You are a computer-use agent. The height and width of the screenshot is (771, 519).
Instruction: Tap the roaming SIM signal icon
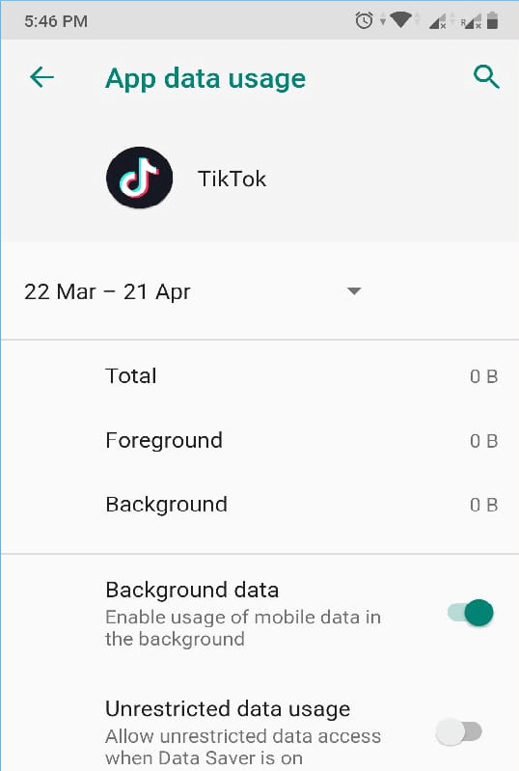click(471, 21)
